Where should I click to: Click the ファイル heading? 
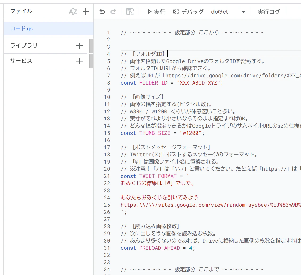tap(21, 11)
